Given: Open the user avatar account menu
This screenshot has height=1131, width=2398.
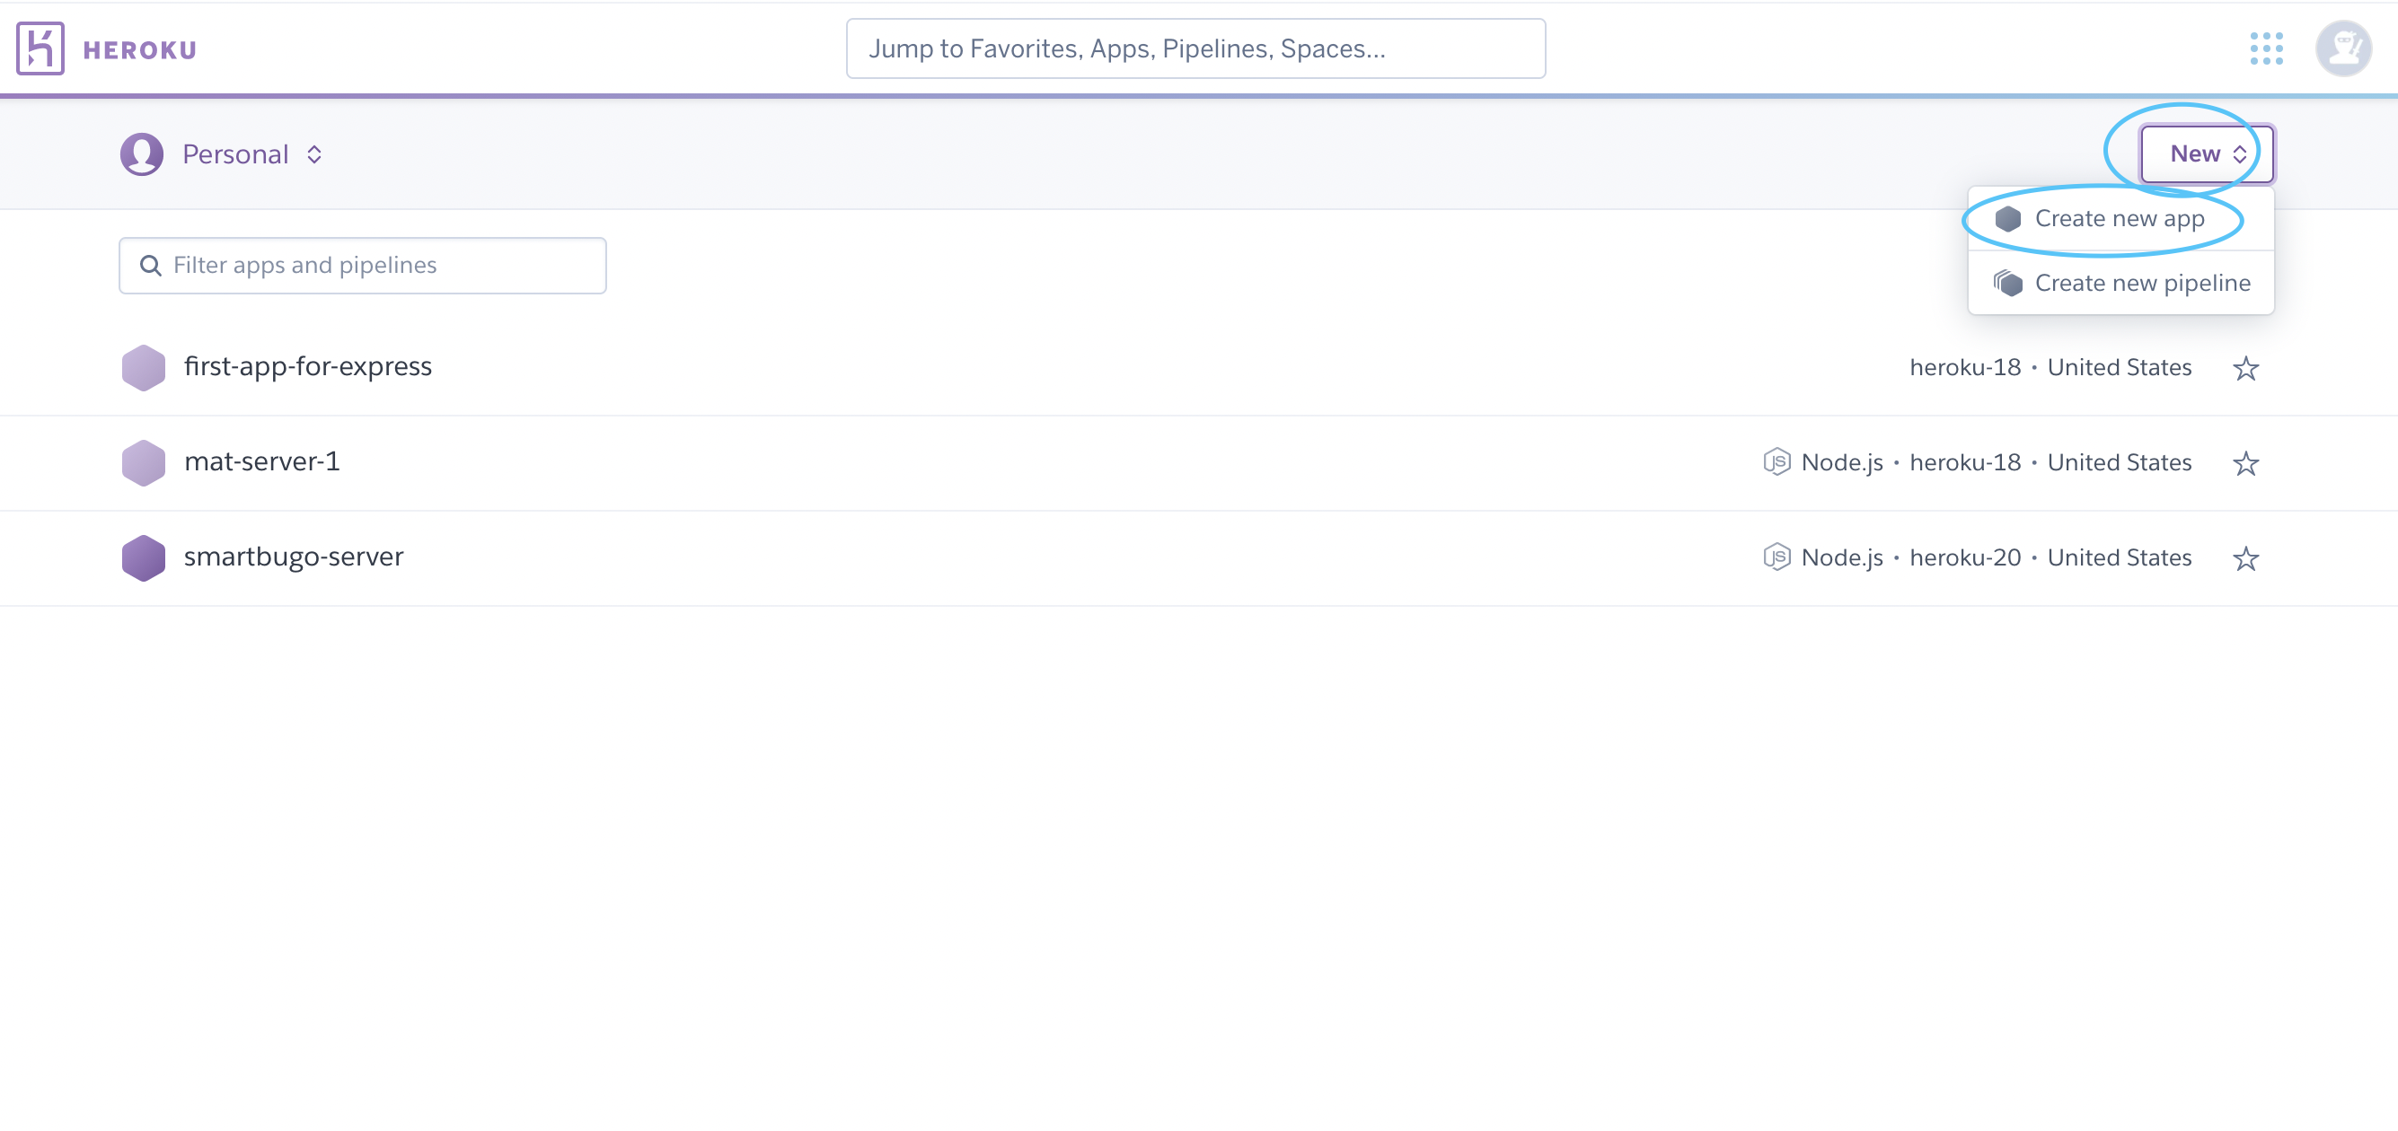Looking at the screenshot, I should click(x=2343, y=48).
